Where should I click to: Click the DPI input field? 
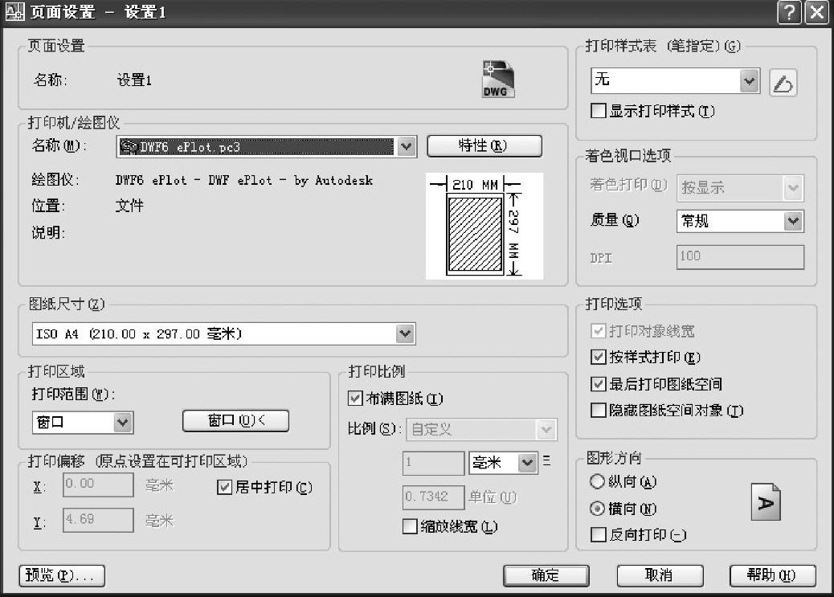[x=740, y=257]
